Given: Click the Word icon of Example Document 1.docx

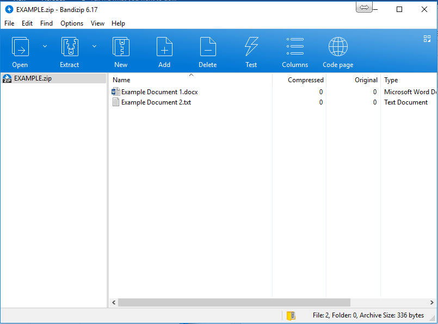Looking at the screenshot, I should click(x=116, y=91).
